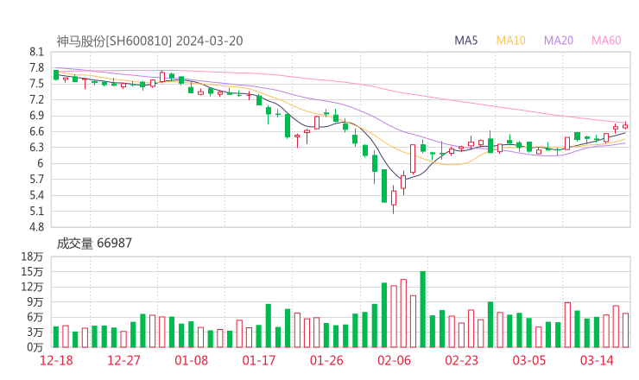The width and height of the screenshot is (639, 380).
Task: Click the 6.6 price axis value
Action: tap(36, 131)
